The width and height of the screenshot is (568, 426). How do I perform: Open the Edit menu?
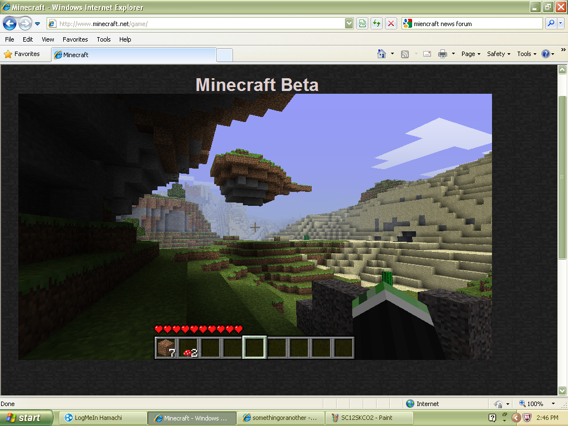coord(28,39)
